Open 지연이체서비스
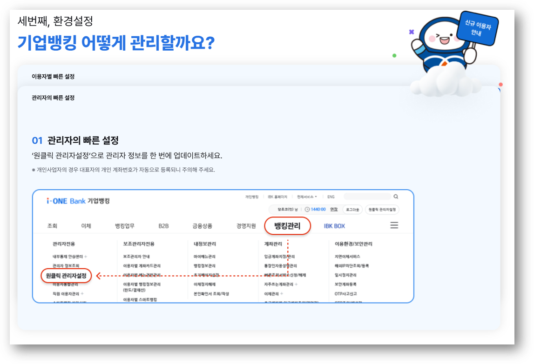This screenshot has width=534, height=364. (x=347, y=257)
